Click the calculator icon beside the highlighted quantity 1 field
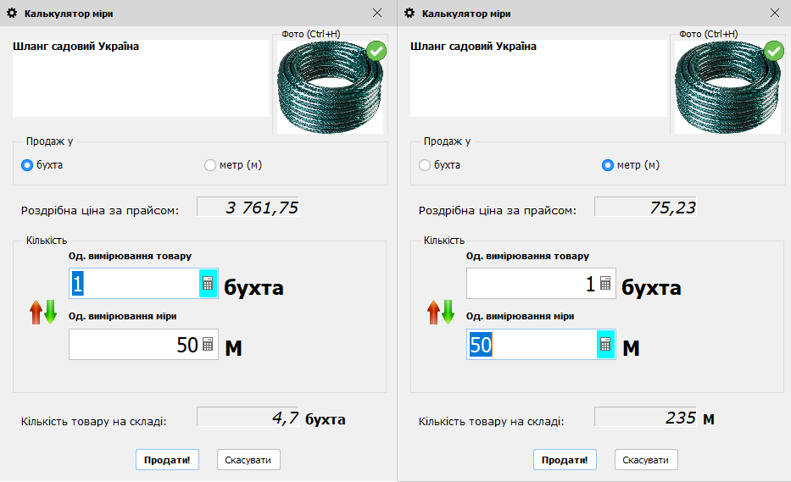 coord(208,284)
